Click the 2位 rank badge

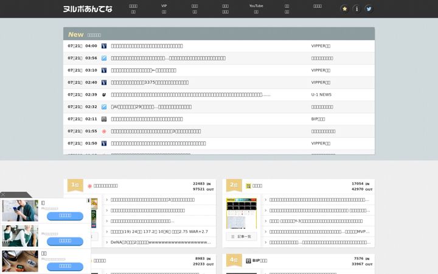(x=234, y=185)
